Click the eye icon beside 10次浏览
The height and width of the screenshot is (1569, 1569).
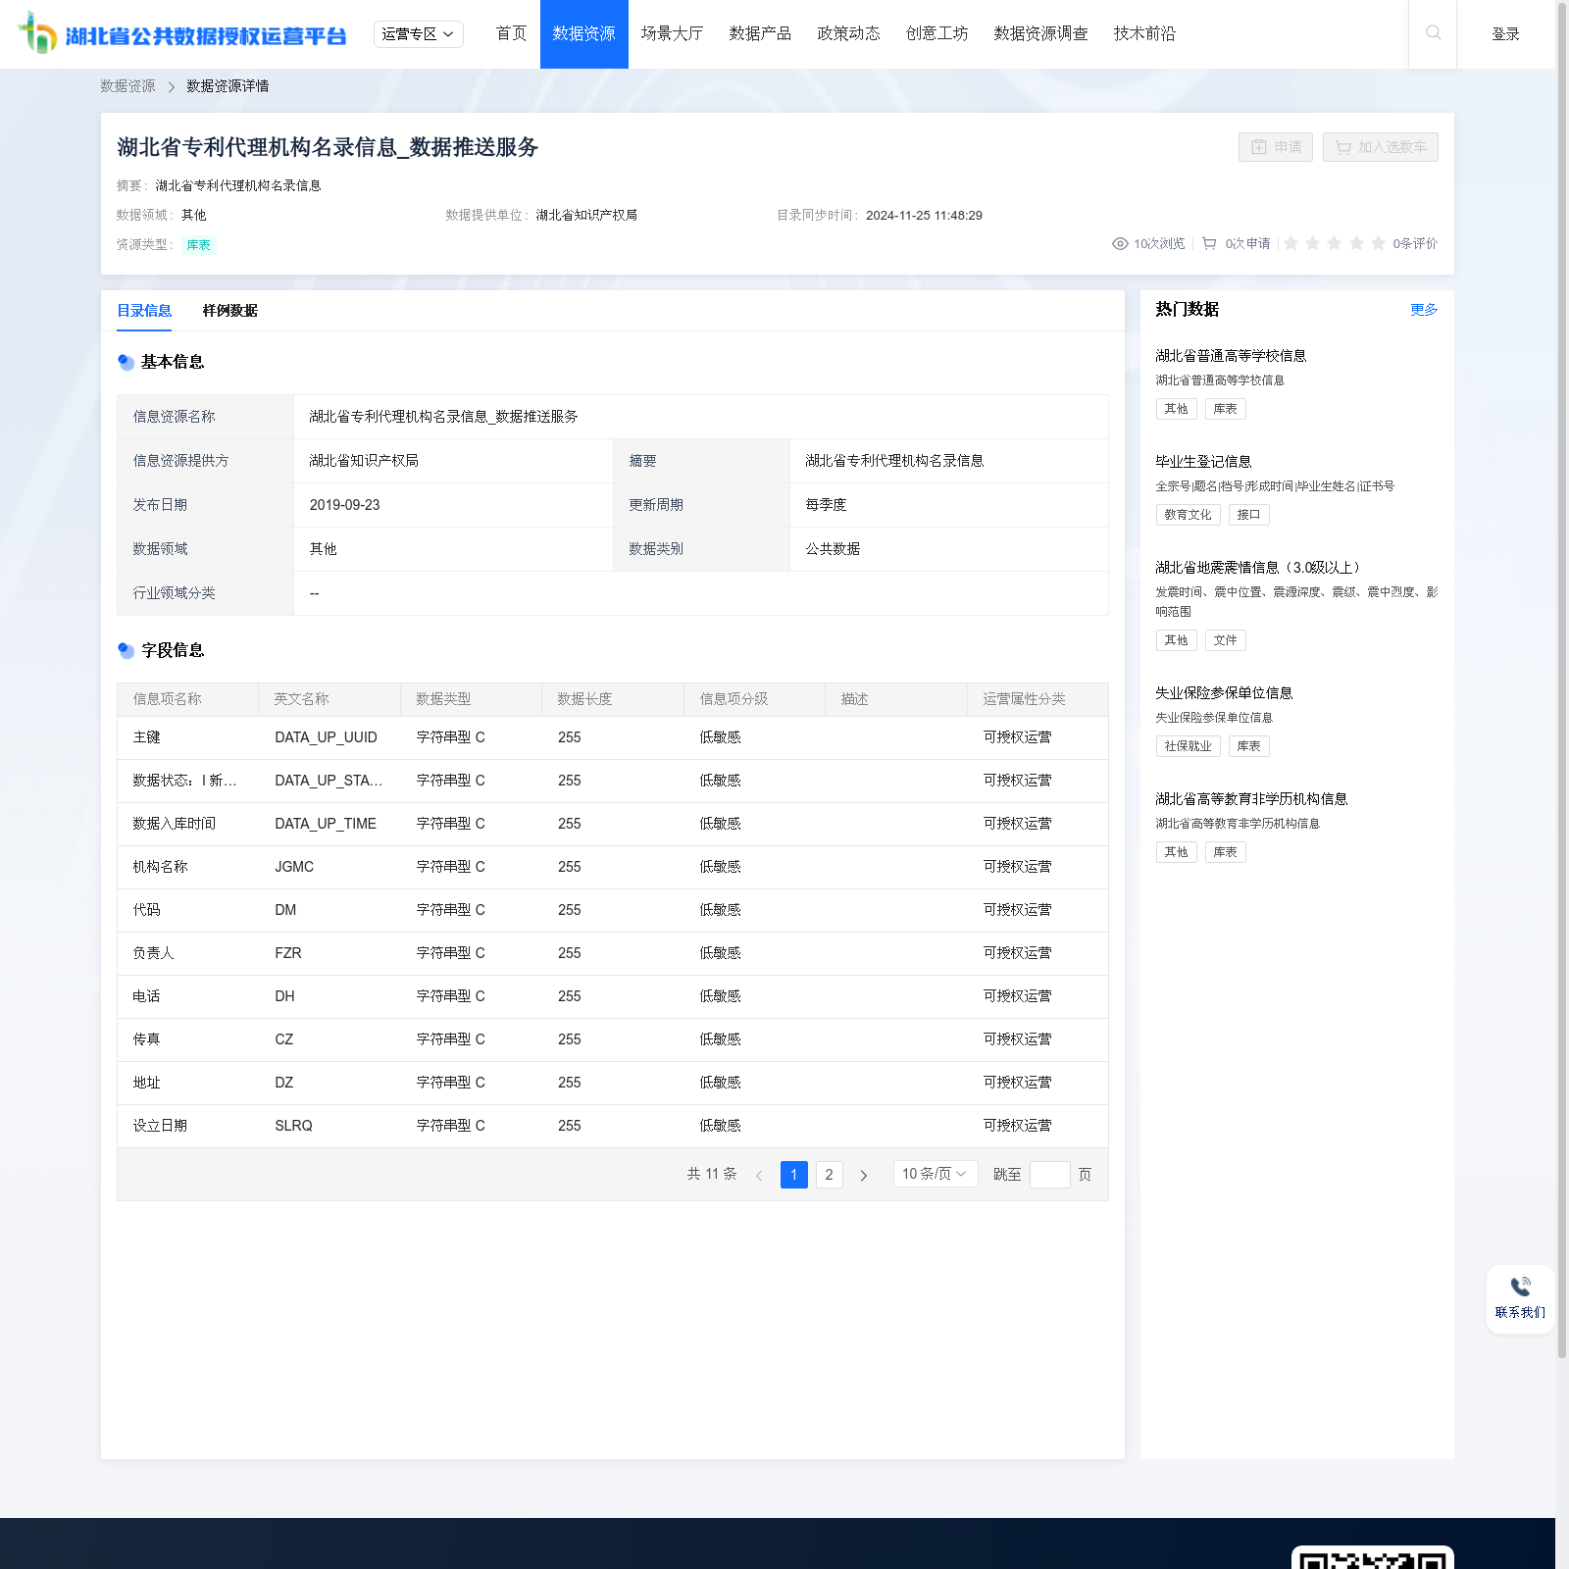click(x=1120, y=243)
